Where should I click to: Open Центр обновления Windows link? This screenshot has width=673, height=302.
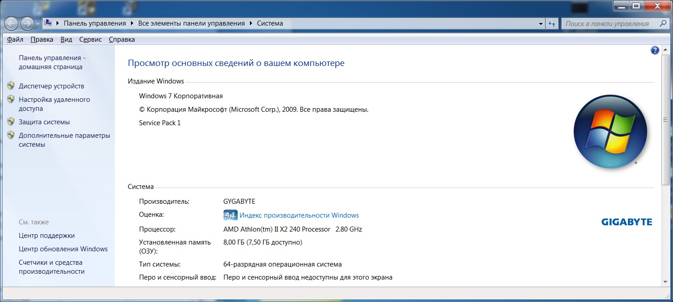click(63, 249)
